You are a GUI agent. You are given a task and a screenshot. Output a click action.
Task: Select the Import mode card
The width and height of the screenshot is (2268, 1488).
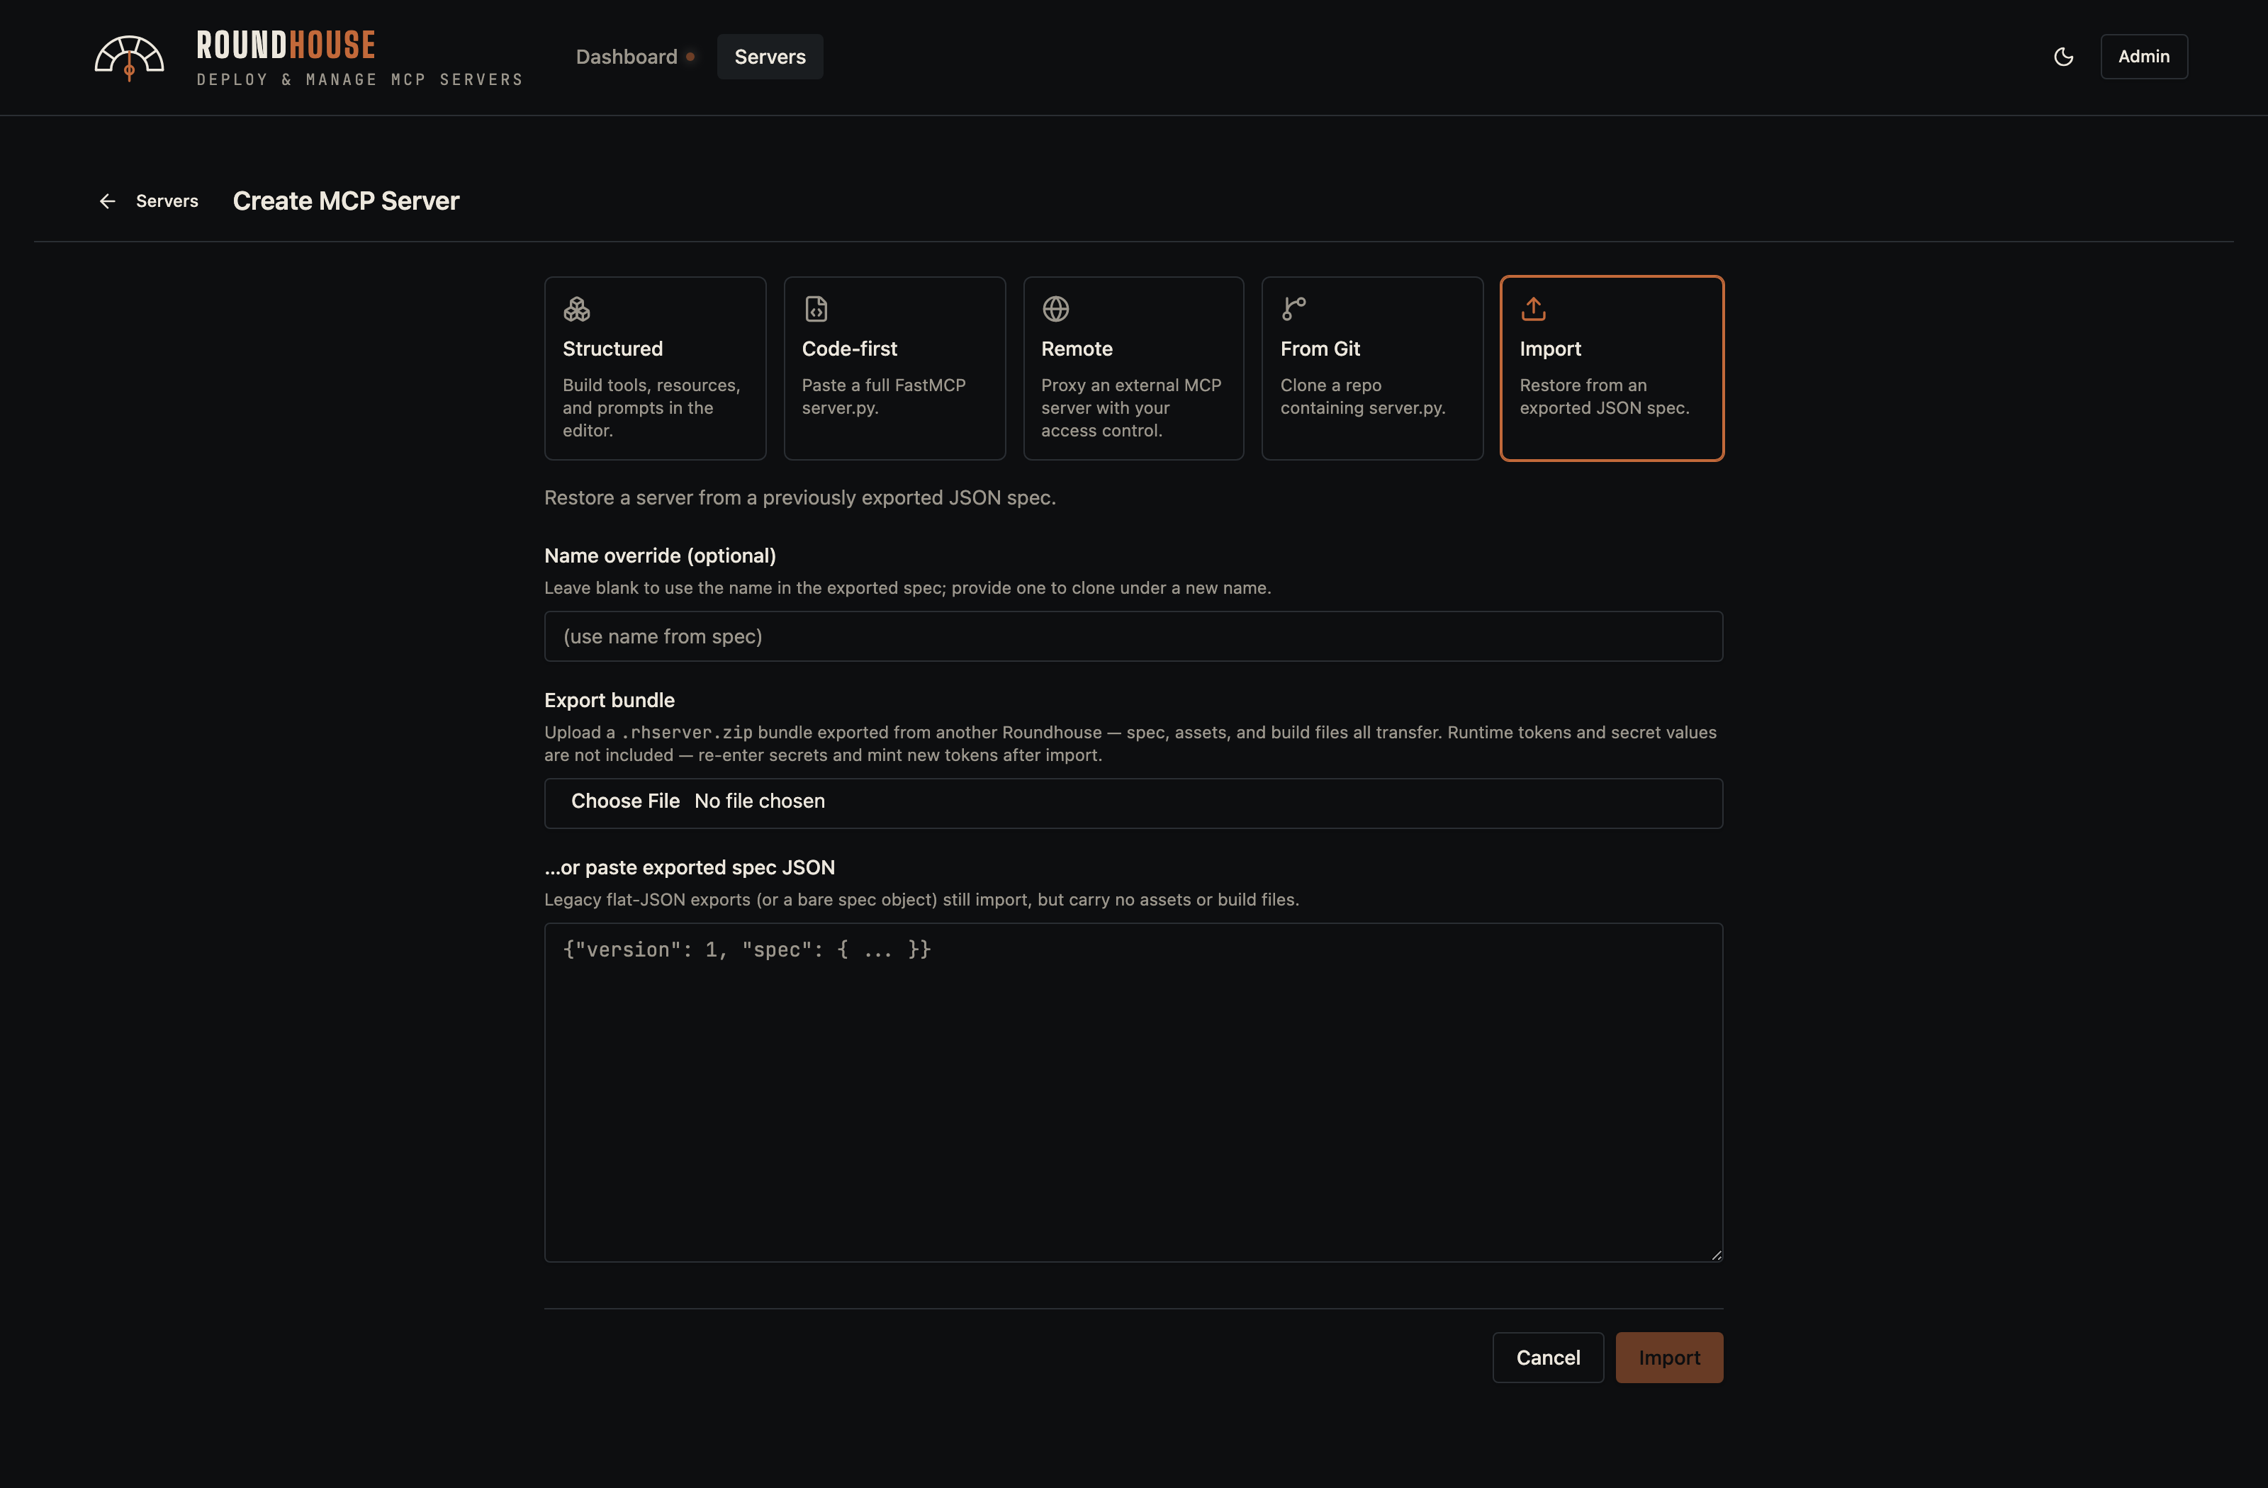(1612, 368)
